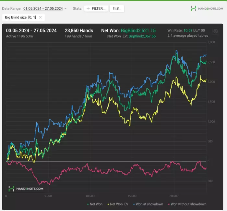
Task: Click the + FILTER... button
Action: pos(96,8)
